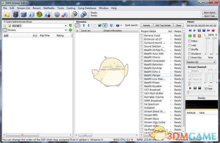Click the Mixer right volume slider handle
Screen dimensions: 220x143
tap(214, 38)
